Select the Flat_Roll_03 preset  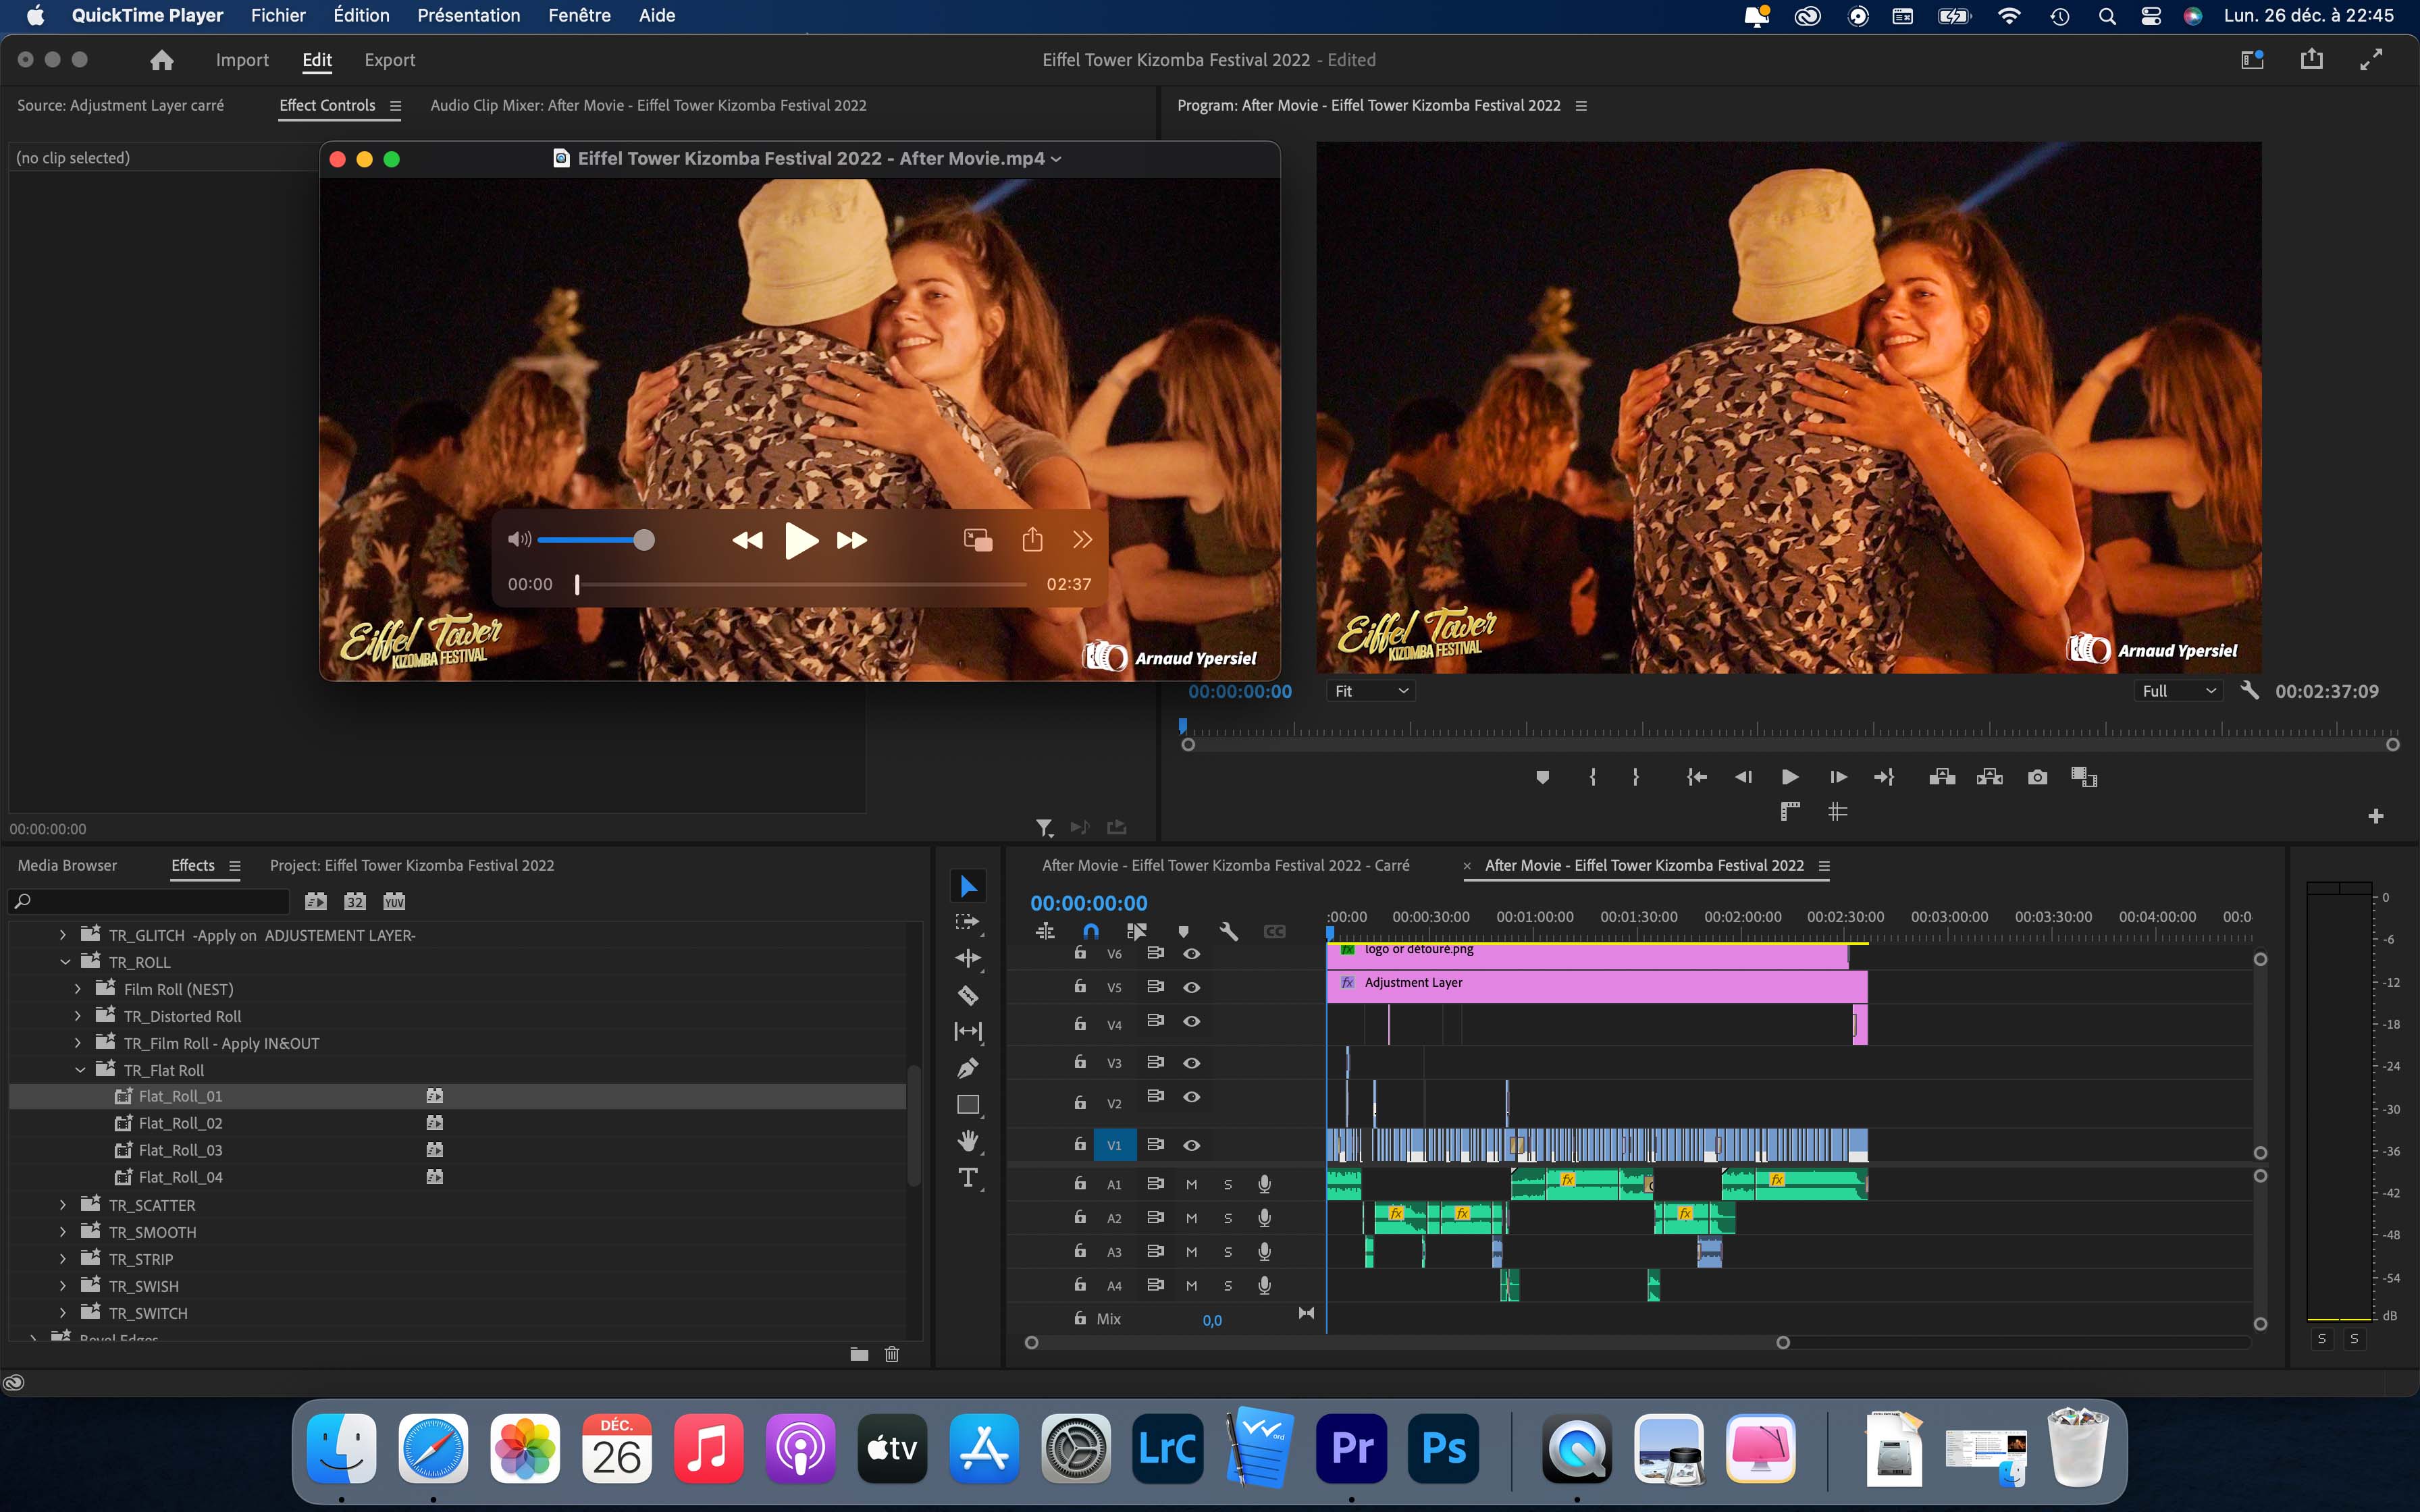(x=180, y=1150)
